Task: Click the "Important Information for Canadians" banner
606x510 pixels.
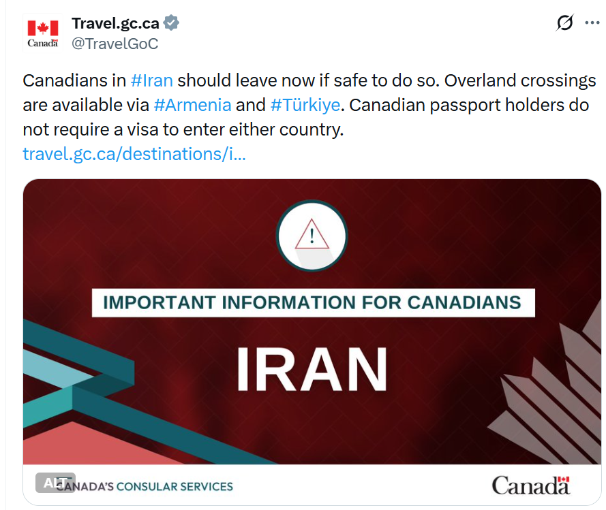Action: pyautogui.click(x=313, y=302)
